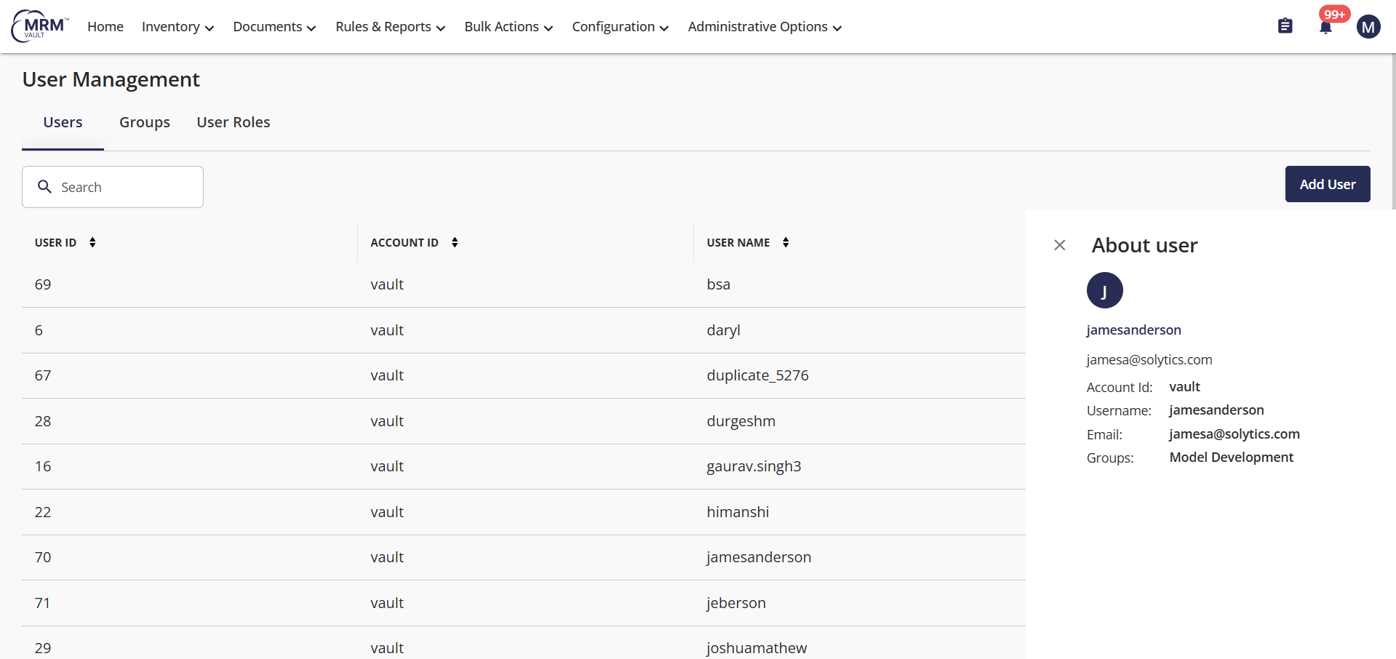Expand the Bulk Actions menu
Screen dimensions: 1396x659
coord(508,27)
